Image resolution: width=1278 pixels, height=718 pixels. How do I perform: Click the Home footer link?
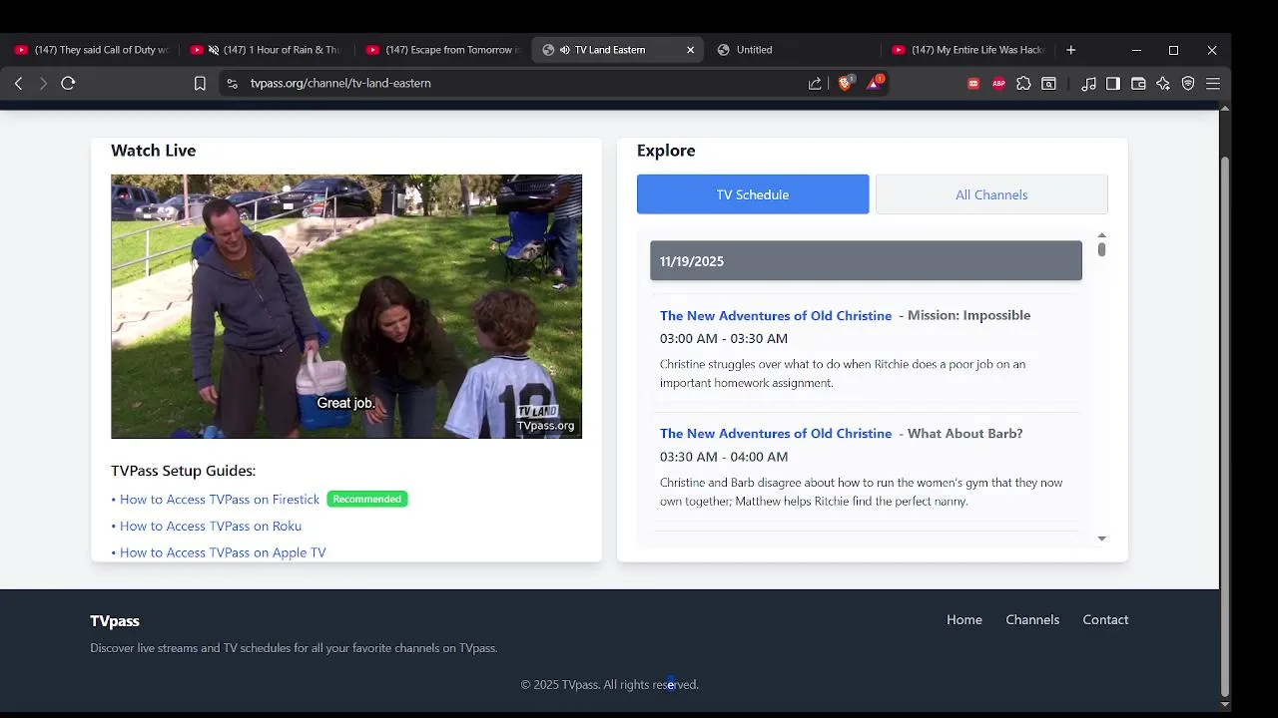coord(964,620)
